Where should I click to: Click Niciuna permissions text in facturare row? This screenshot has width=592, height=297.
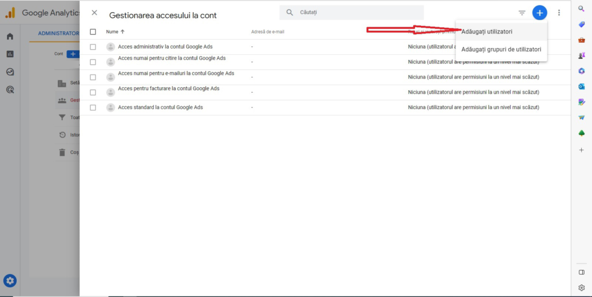(473, 92)
